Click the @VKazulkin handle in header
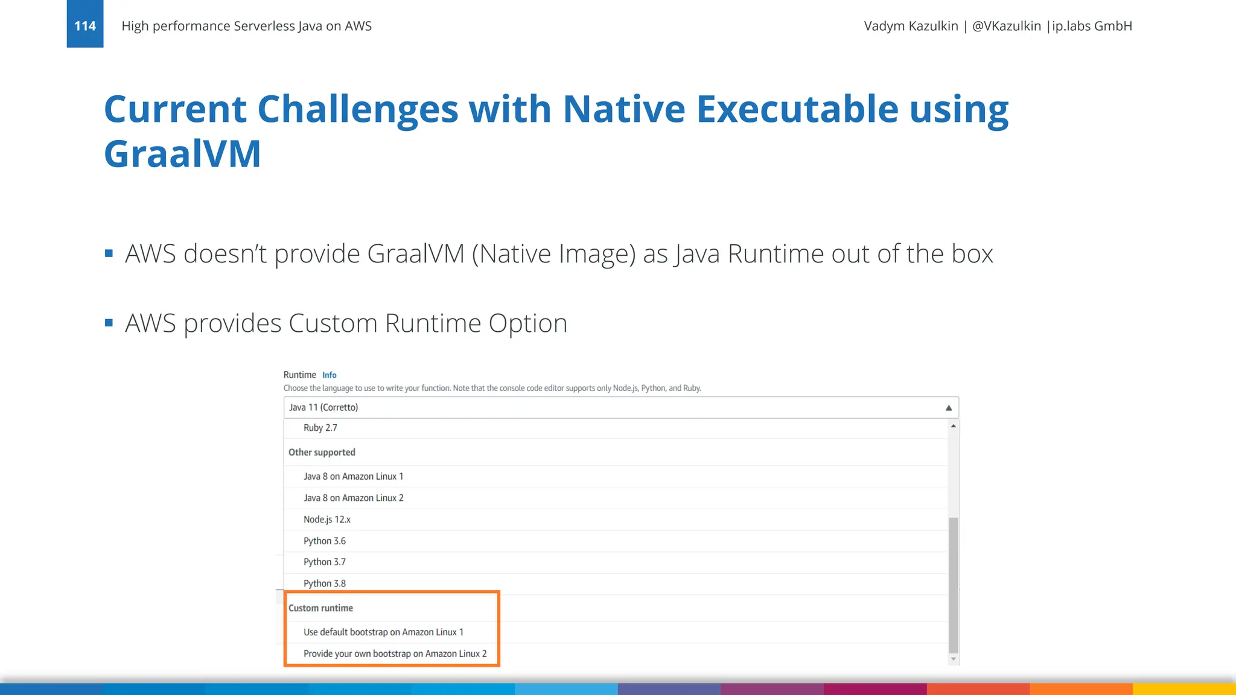The width and height of the screenshot is (1236, 695). click(1006, 26)
